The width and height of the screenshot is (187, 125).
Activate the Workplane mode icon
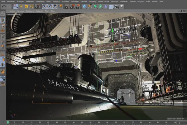click(x=2, y=31)
